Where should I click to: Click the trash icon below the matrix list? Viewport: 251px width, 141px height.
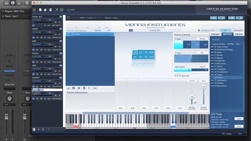(x=84, y=88)
